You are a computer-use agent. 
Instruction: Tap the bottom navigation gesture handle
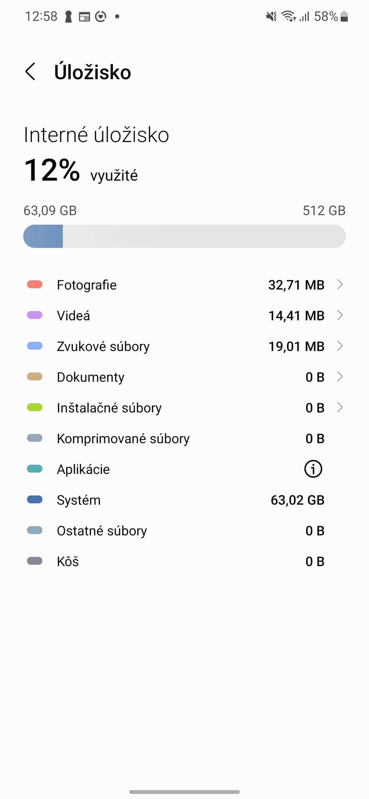[184, 792]
